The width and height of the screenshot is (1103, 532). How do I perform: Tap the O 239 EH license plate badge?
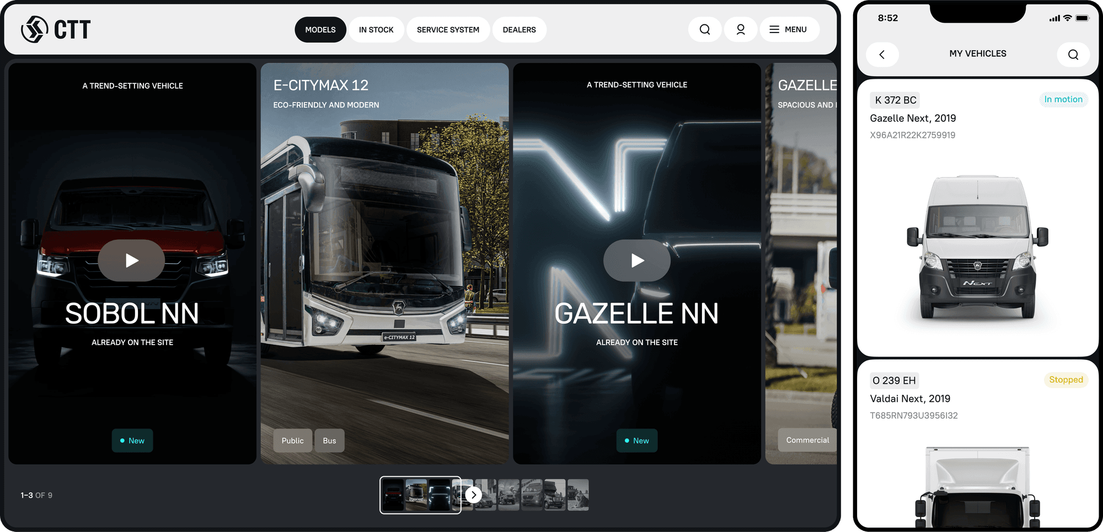click(894, 380)
